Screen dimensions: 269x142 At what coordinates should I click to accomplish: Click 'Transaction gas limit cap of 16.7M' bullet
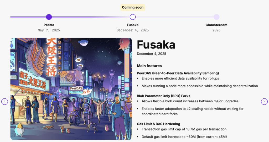(184, 129)
